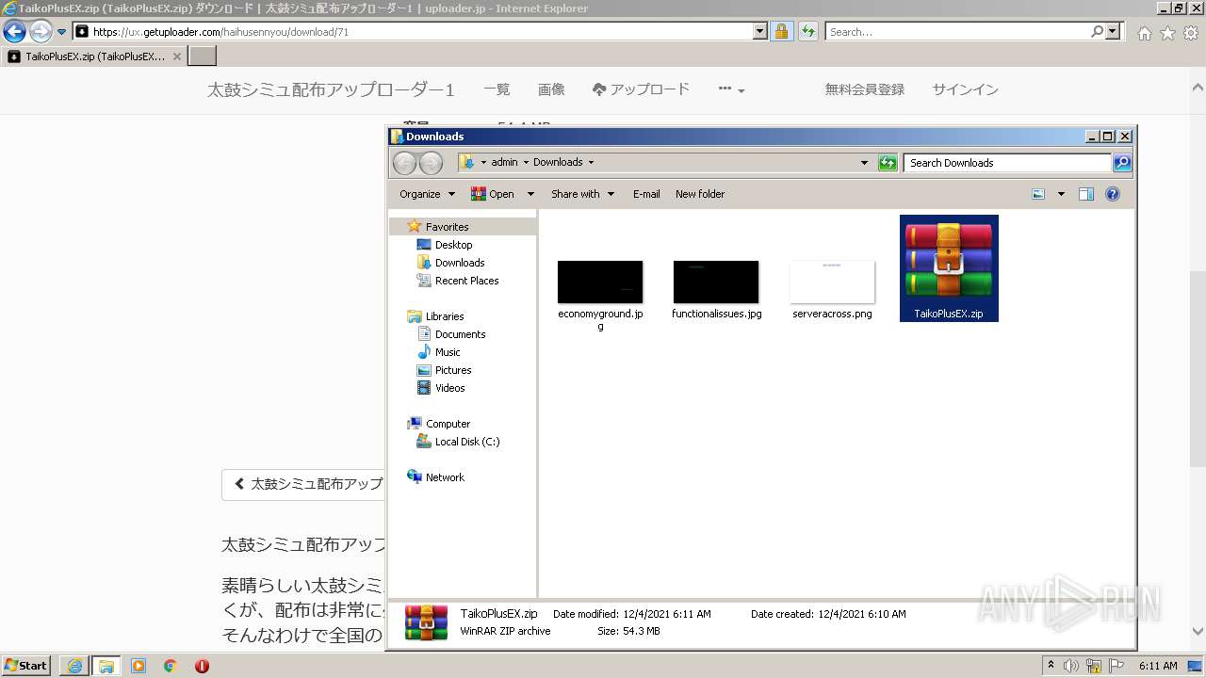Click the Open button in toolbar
Screen dimensions: 1206x678
[x=493, y=194]
